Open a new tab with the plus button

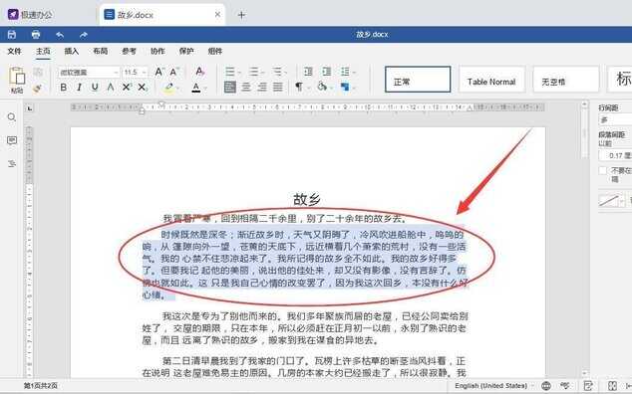click(241, 15)
